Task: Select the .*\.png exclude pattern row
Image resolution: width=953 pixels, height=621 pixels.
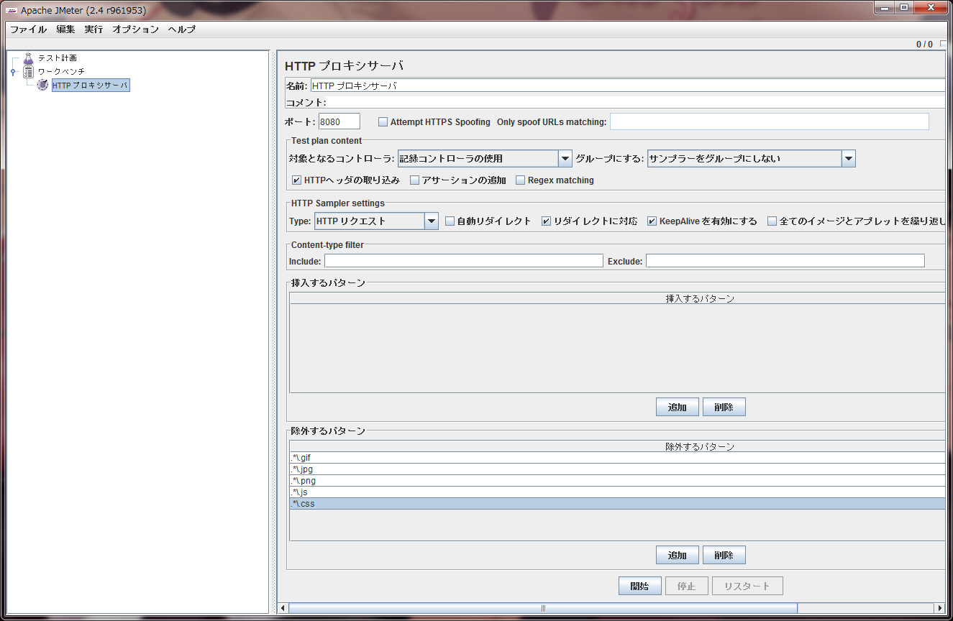Action: coord(617,481)
